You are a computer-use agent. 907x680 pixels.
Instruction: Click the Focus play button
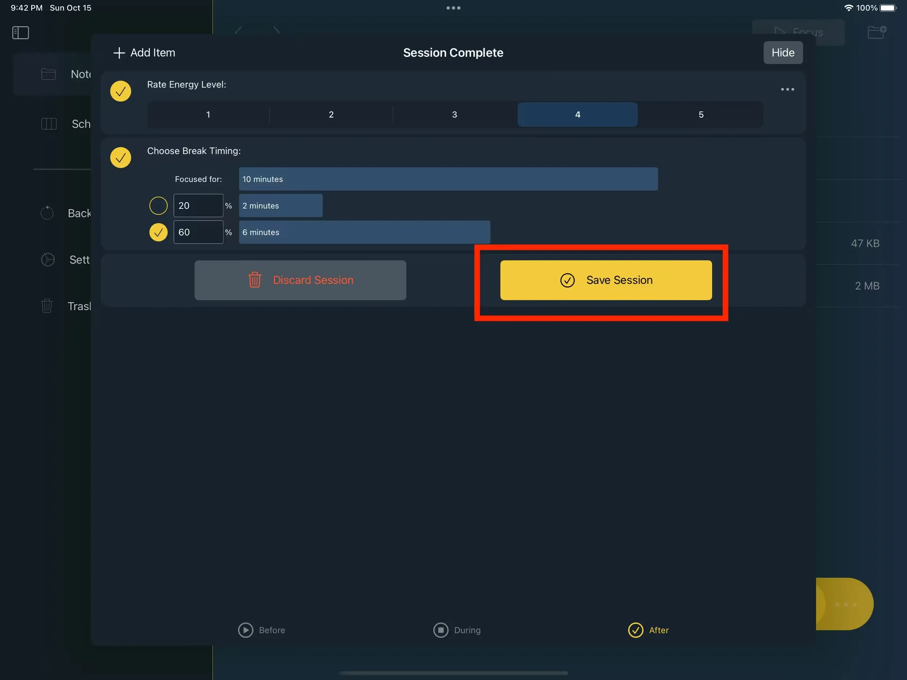point(798,32)
